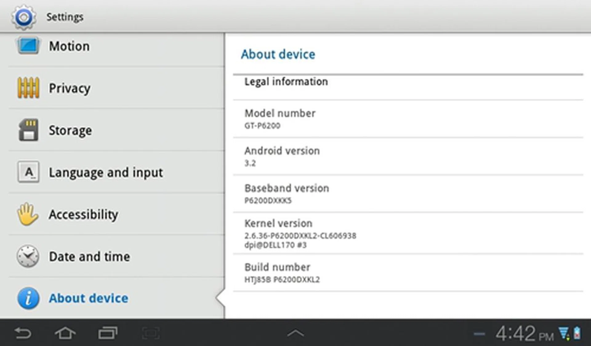
Task: Switch to the Privacy settings section
Action: tap(70, 88)
